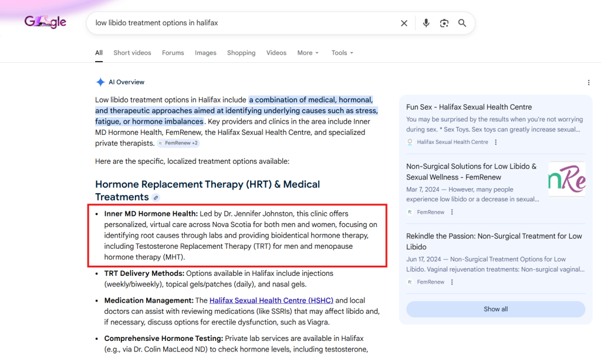Click the search magnifier icon

click(462, 23)
